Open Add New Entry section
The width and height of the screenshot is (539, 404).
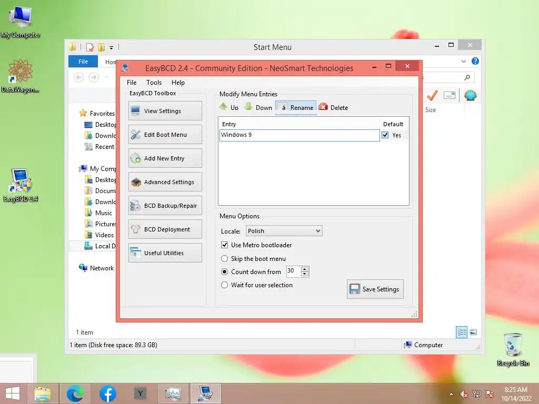tap(165, 158)
